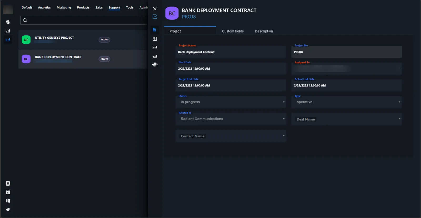Select the blue highlighted bar chart sidebar icon
Image resolution: width=421 pixels, height=218 pixels.
8,40
